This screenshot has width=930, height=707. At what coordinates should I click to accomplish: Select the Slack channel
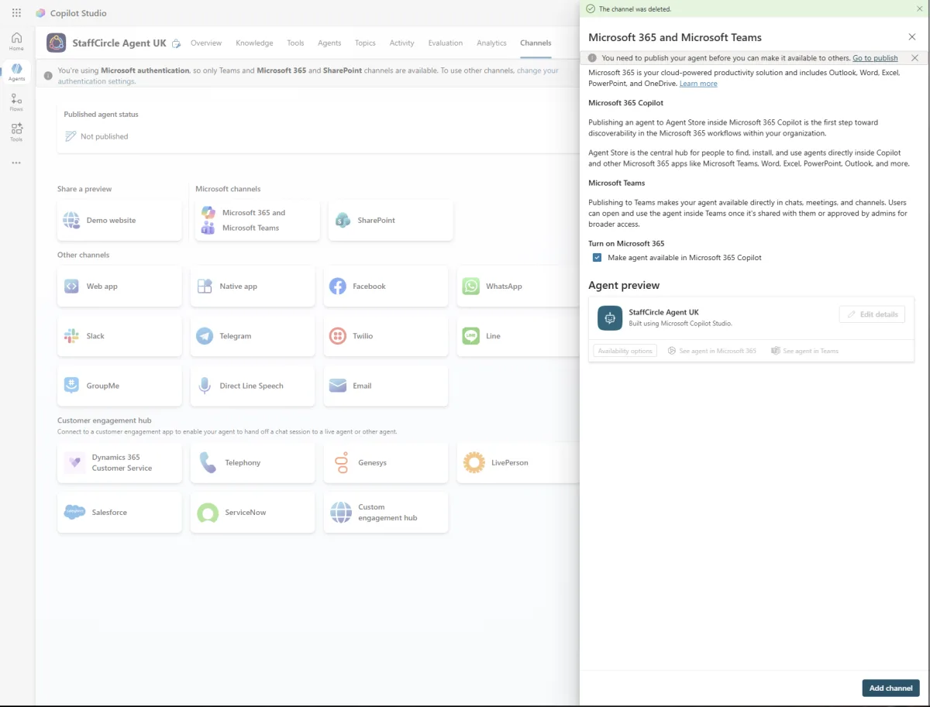119,336
